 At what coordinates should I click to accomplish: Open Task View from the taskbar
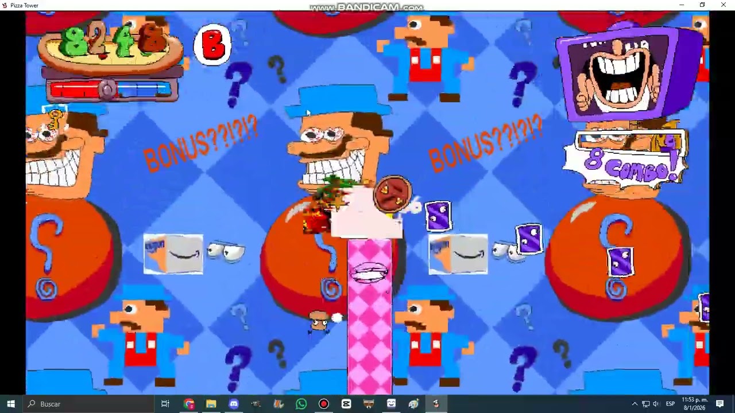tap(165, 404)
